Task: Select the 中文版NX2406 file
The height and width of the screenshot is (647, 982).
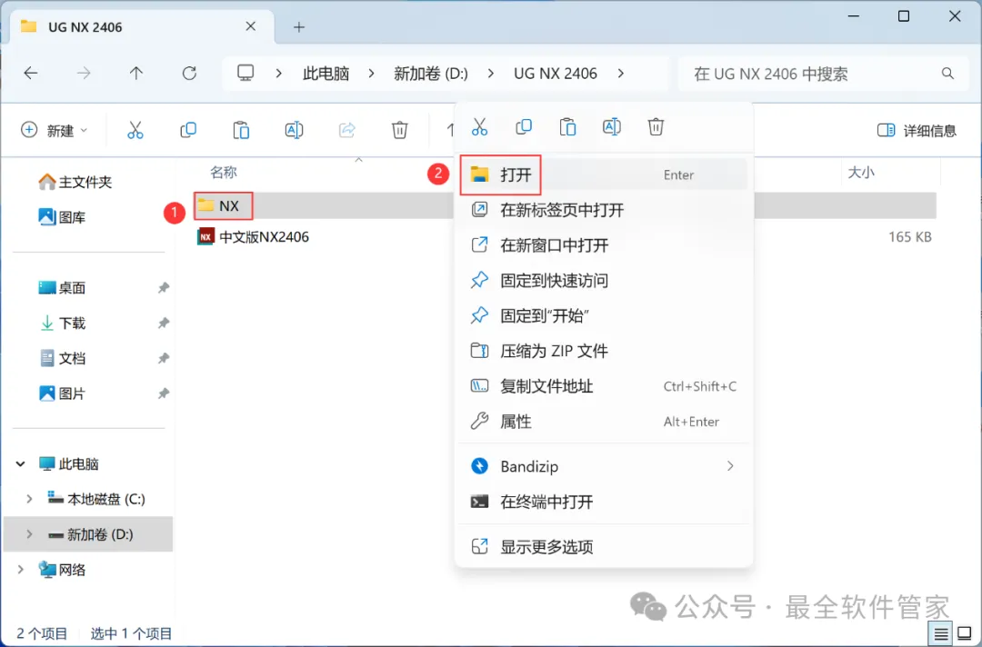Action: click(253, 237)
